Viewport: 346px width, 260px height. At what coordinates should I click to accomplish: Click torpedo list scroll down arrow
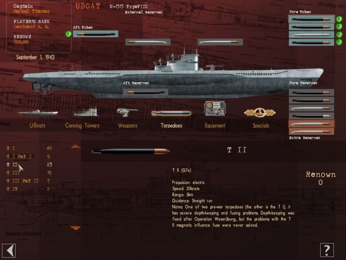tap(75, 228)
